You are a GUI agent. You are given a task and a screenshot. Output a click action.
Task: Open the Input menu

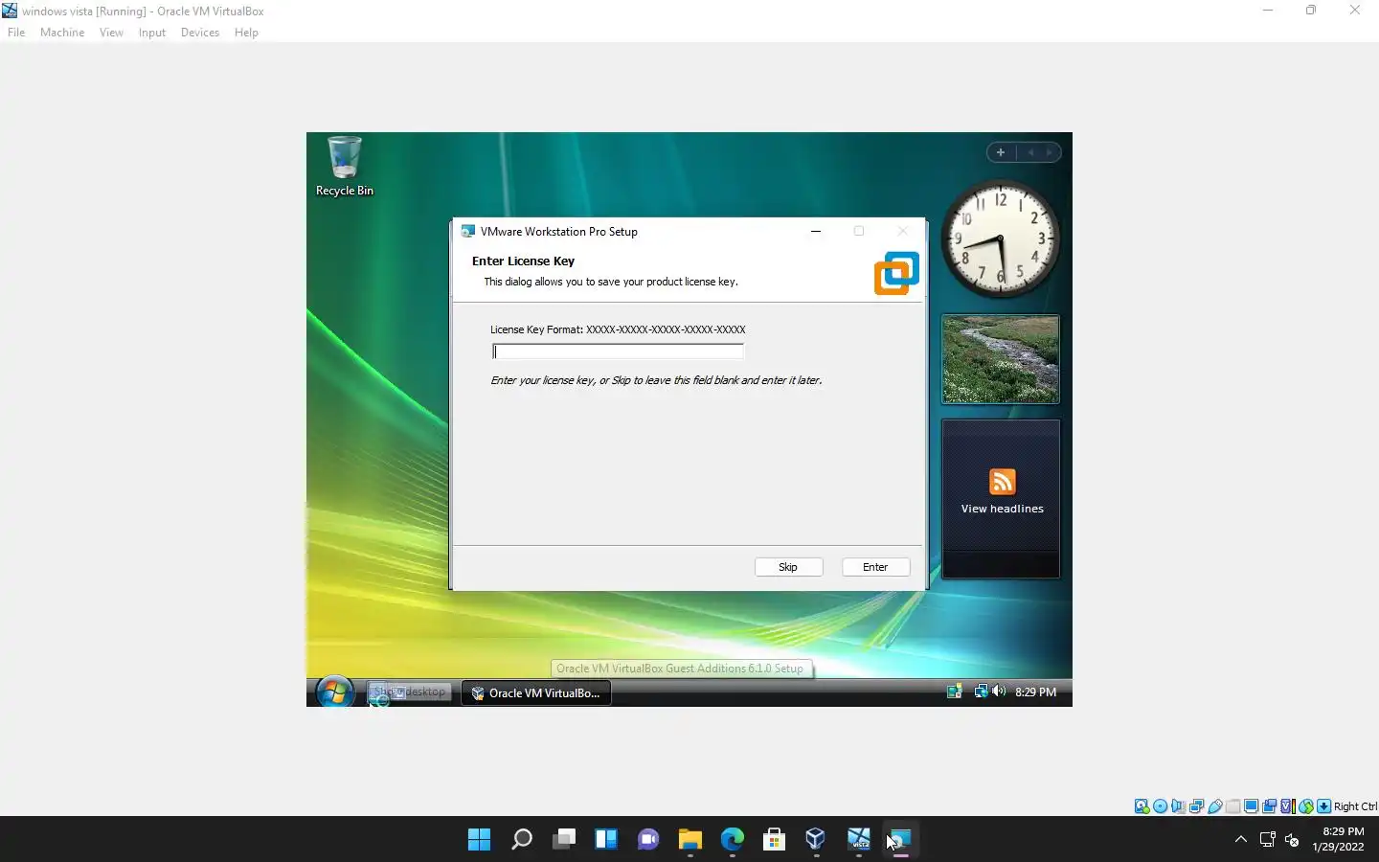[x=151, y=33]
